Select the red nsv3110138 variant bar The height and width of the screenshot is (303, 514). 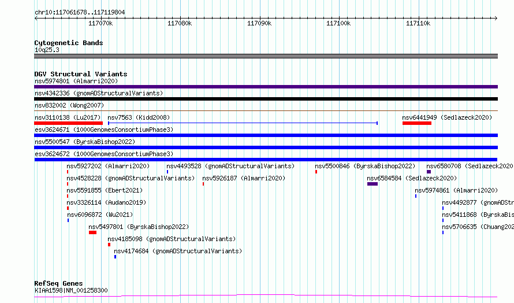[69, 123]
